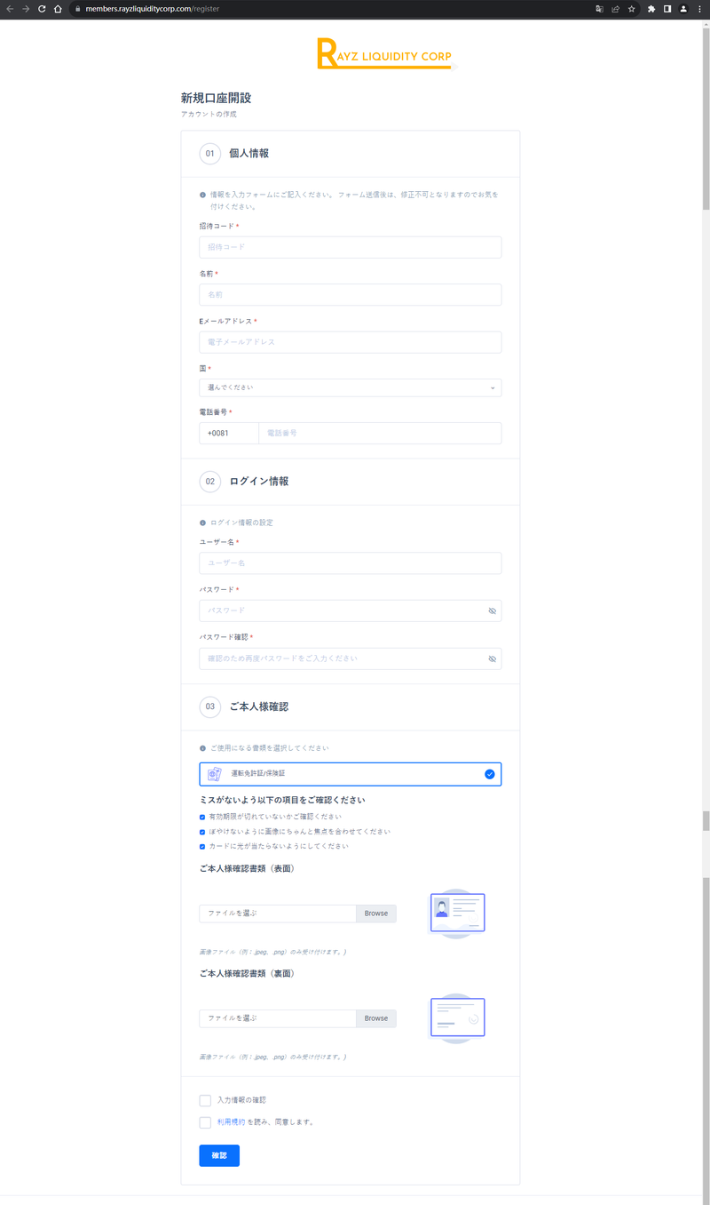Click the 名前 input field
Image resolution: width=710 pixels, height=1205 pixels.
(x=351, y=295)
